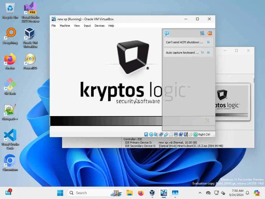Click the green keyboard capture arrow indicator
The image size is (265, 199).
click(196, 134)
